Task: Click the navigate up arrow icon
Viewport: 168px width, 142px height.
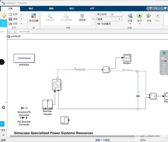Action: pos(15,31)
